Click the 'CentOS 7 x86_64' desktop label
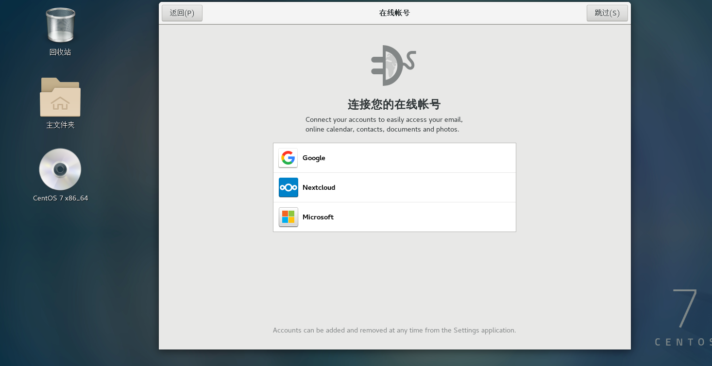The image size is (712, 366). (60, 198)
